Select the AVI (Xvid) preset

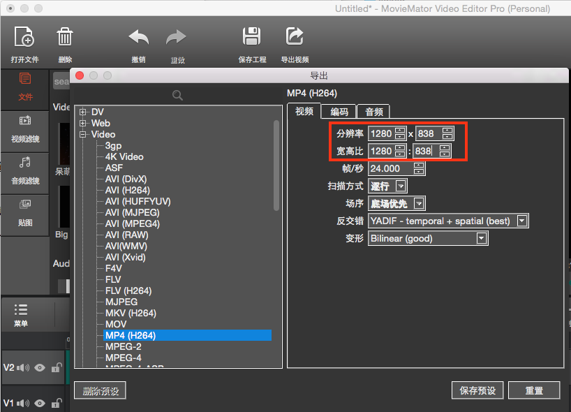(x=125, y=257)
